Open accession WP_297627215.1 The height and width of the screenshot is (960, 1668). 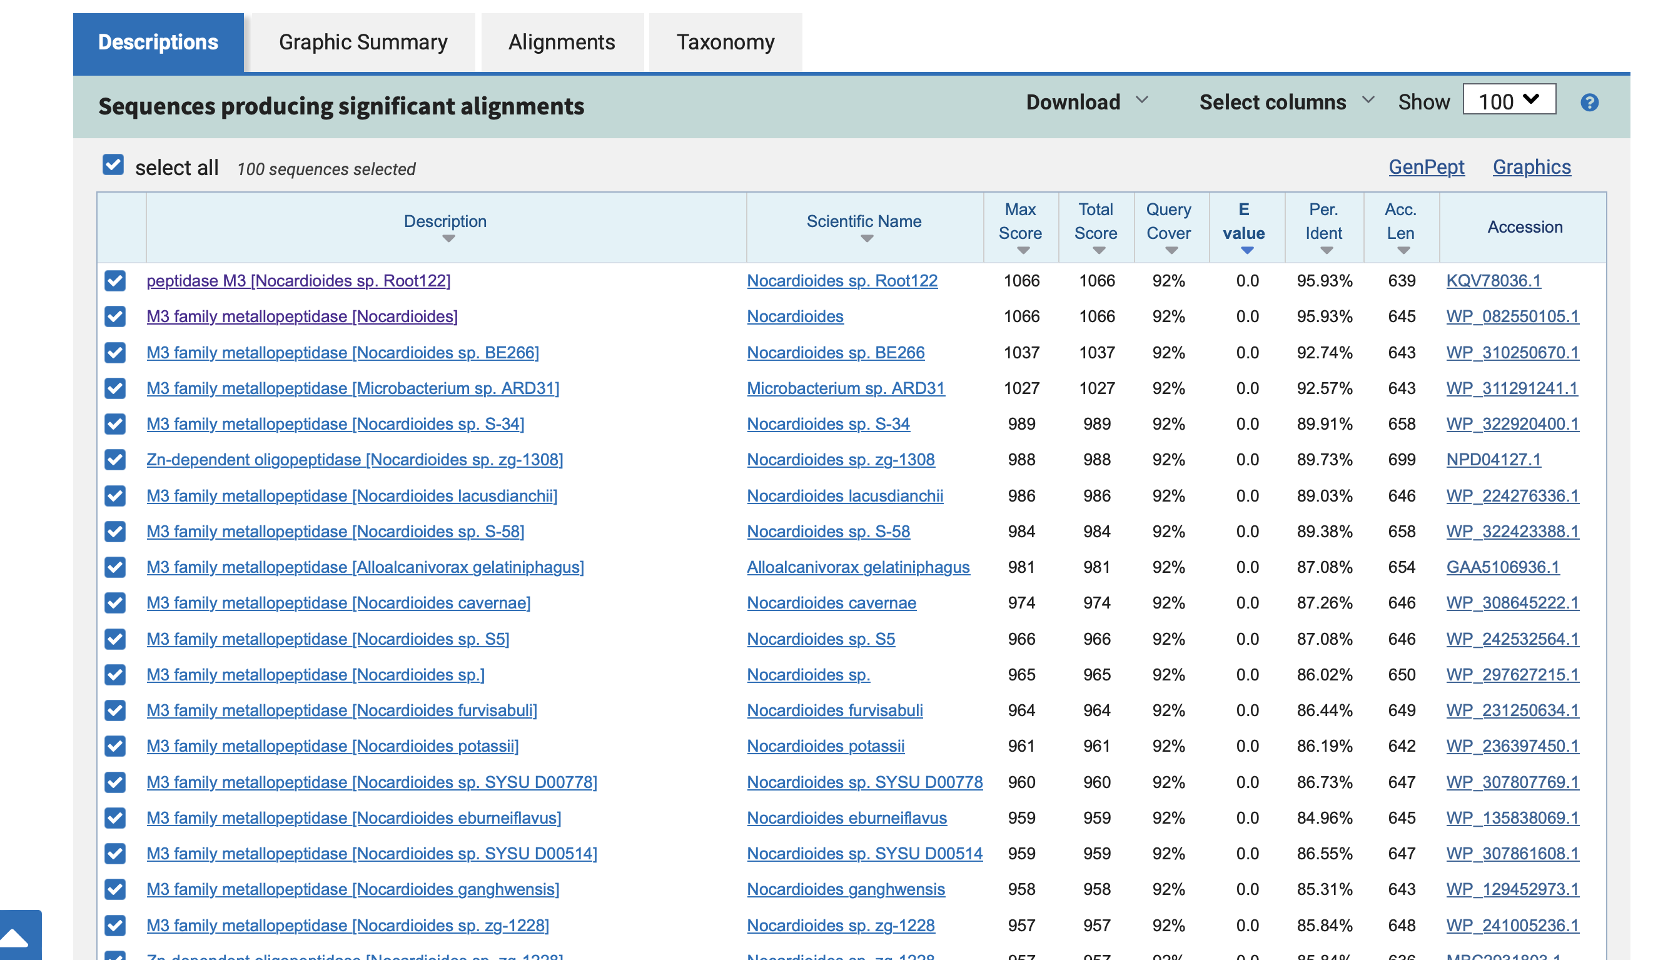pos(1512,675)
